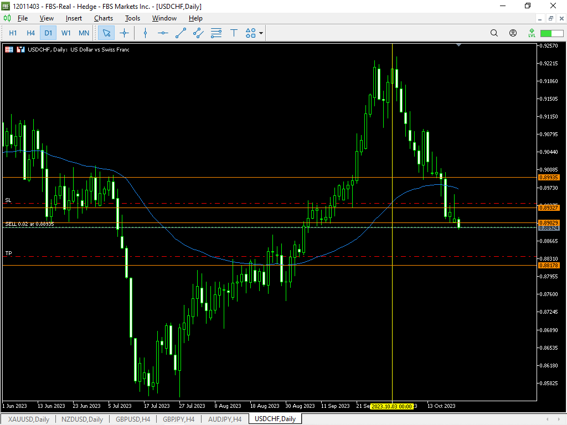
Task: Switch chart to H4 timeframe
Action: pyautogui.click(x=31, y=33)
